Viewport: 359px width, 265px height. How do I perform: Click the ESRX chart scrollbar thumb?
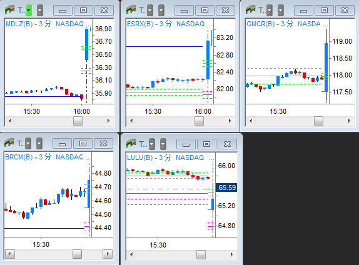coord(199,121)
